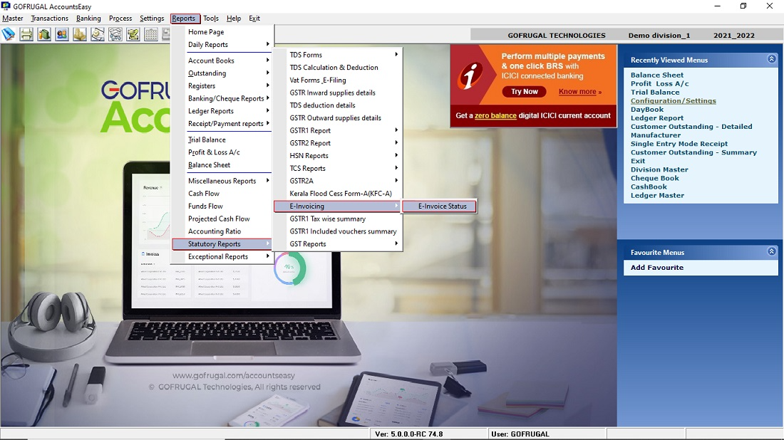Image resolution: width=784 pixels, height=440 pixels.
Task: Click the two-people customer toolbar icon
Action: click(62, 34)
